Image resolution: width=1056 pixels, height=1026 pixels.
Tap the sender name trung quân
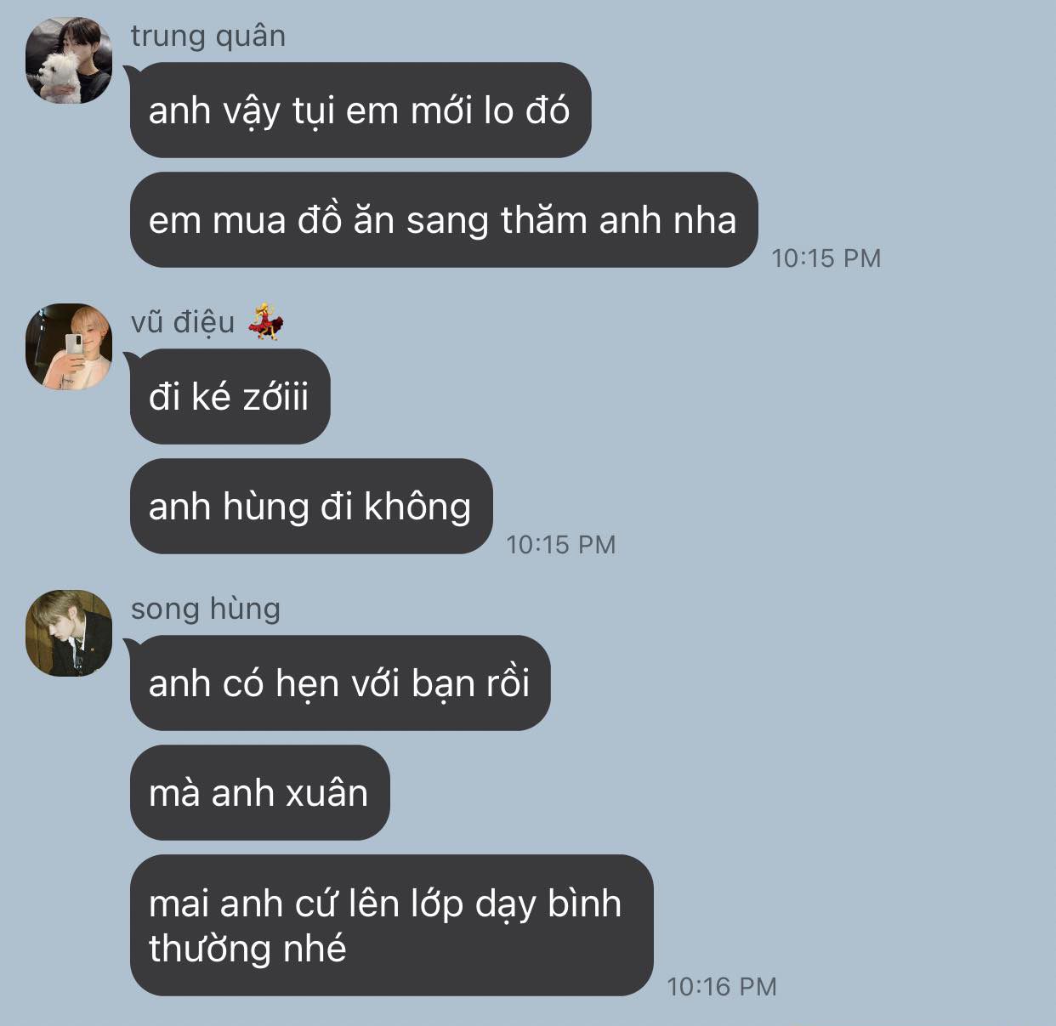pyautogui.click(x=208, y=36)
